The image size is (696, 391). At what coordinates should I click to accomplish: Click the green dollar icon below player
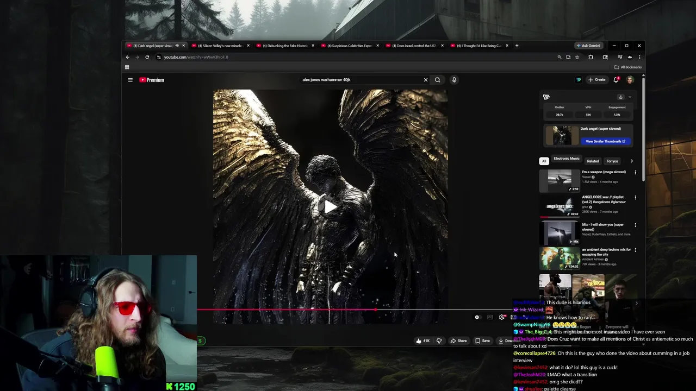point(200,341)
